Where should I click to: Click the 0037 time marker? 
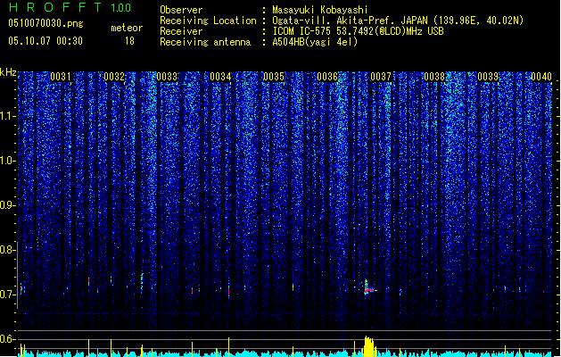(381, 77)
